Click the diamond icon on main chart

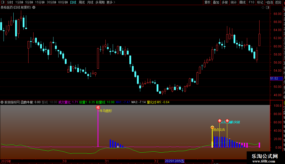(x=263, y=8)
